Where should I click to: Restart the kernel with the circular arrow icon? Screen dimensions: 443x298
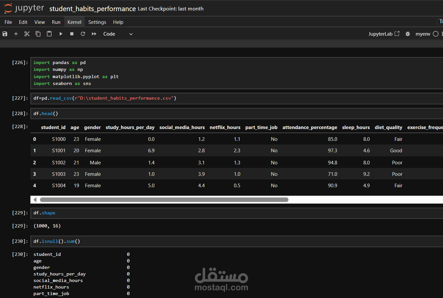click(x=83, y=34)
